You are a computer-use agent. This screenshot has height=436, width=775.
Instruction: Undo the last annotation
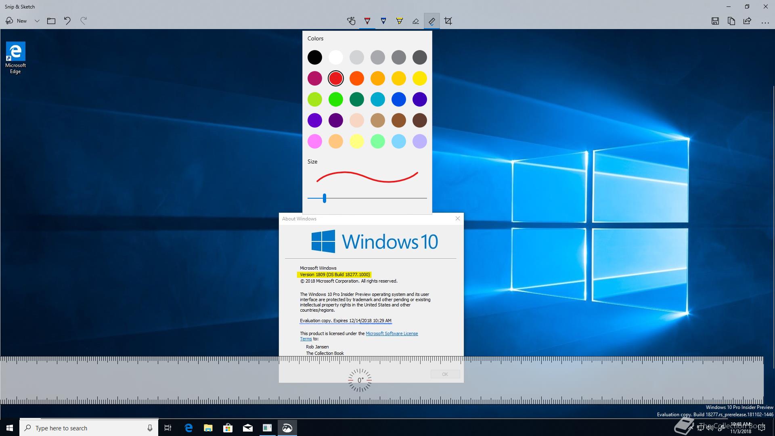(x=67, y=21)
